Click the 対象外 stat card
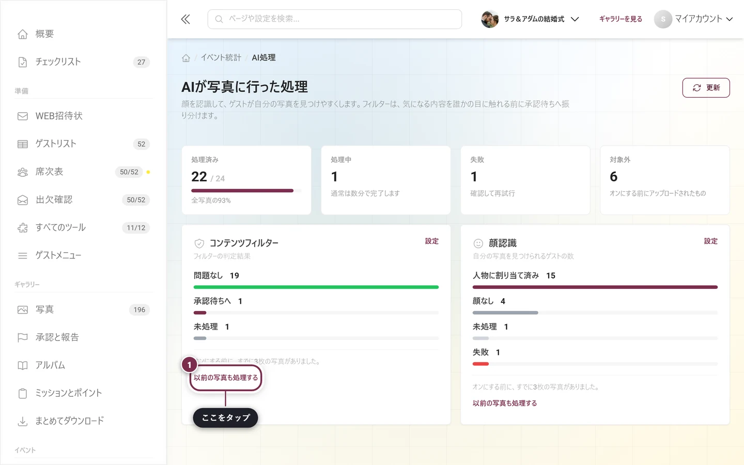744x465 pixels. (x=665, y=180)
